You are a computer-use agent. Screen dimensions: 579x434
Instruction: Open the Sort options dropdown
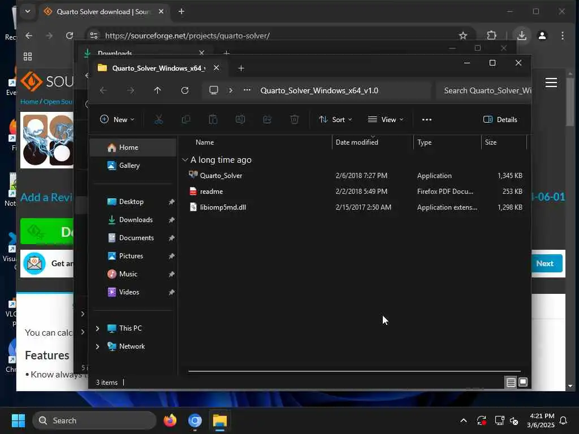(x=335, y=120)
